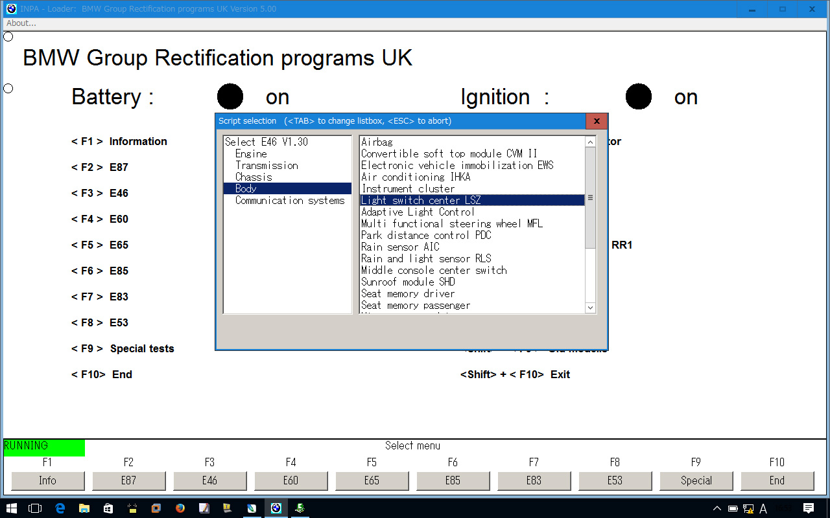Click '< F2 > E87' menu text

pyautogui.click(x=100, y=167)
